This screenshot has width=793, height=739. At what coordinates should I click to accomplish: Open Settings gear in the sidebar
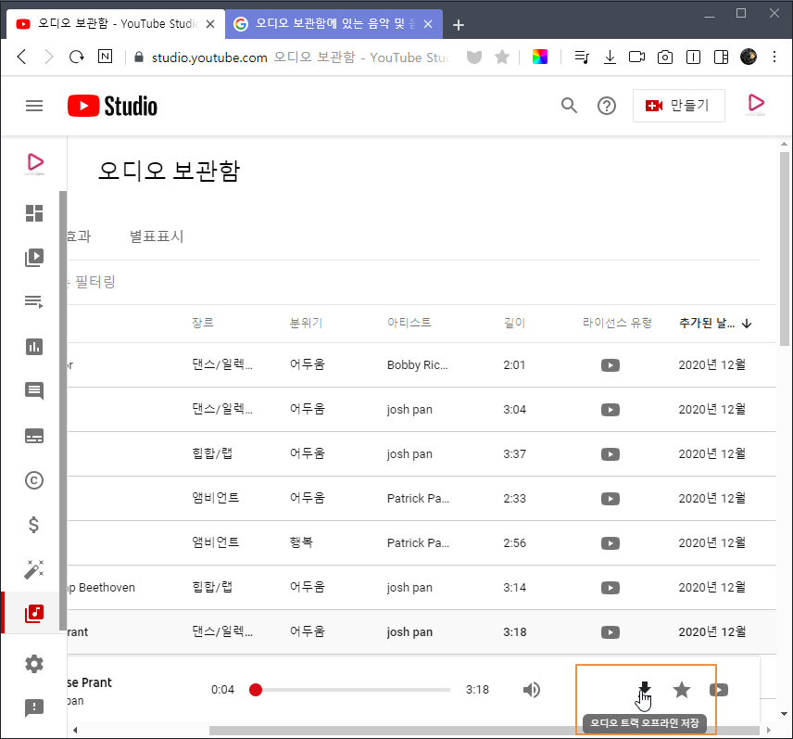(x=34, y=664)
